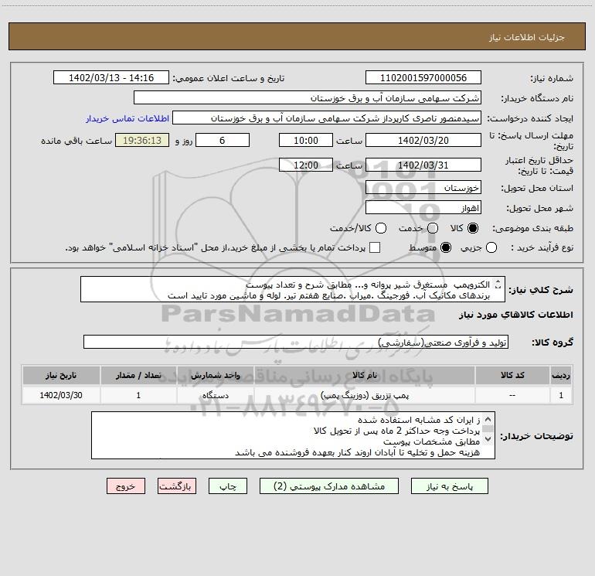Select متوسط purchase process type
Image resolution: width=595 pixels, height=576 pixels.
446,247
